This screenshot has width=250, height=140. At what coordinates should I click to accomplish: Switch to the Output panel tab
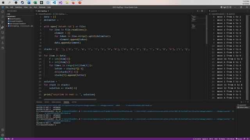point(47,102)
